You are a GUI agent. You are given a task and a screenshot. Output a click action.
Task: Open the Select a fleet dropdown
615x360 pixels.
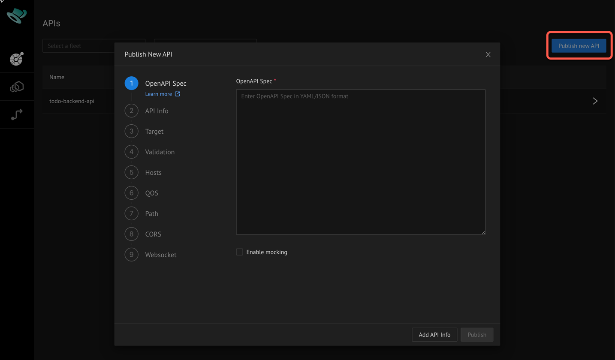94,46
